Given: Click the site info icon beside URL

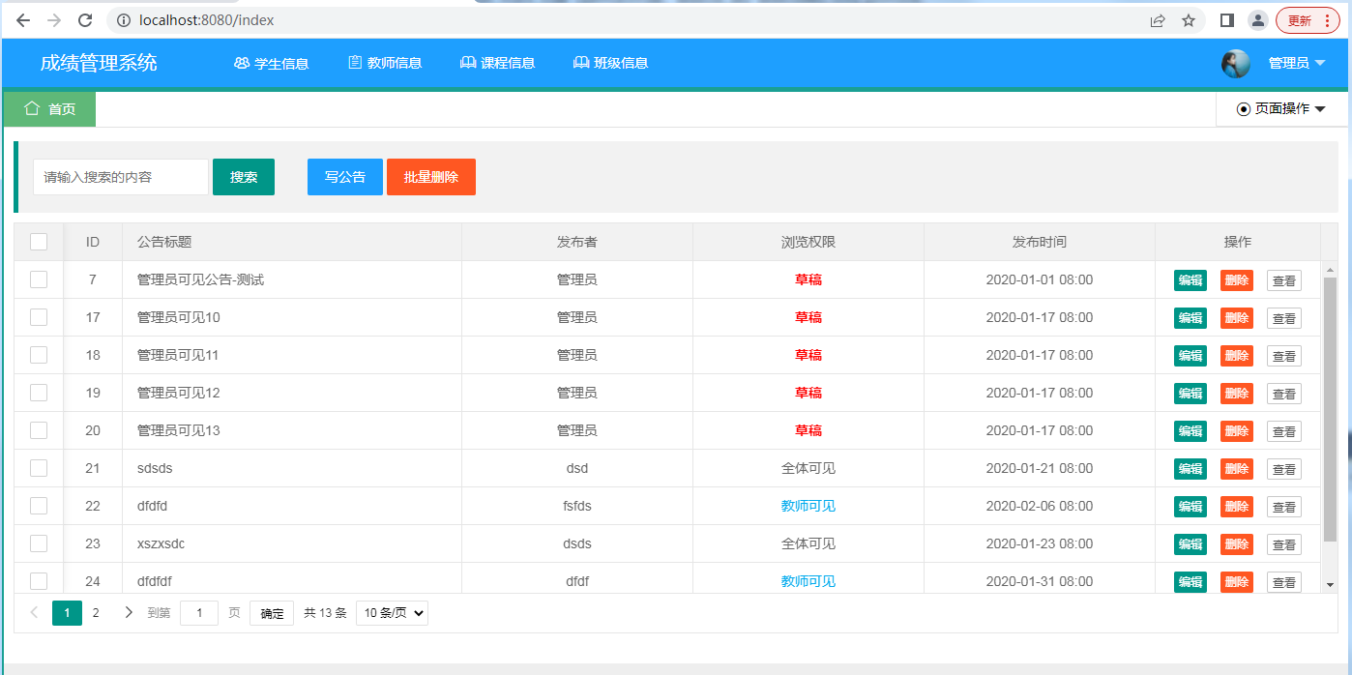Looking at the screenshot, I should coord(124,20).
